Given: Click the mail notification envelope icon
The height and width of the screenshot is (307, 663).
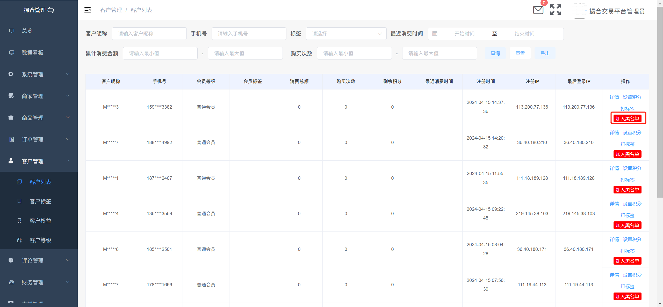Looking at the screenshot, I should coord(538,10).
